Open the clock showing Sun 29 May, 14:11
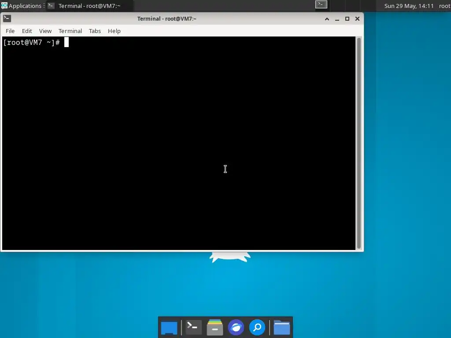 click(409, 6)
